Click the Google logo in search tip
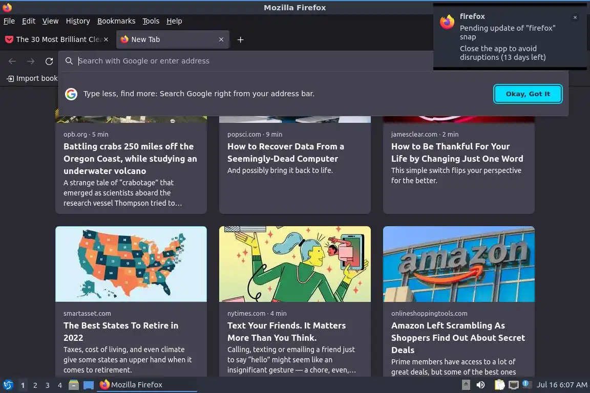 pyautogui.click(x=71, y=94)
